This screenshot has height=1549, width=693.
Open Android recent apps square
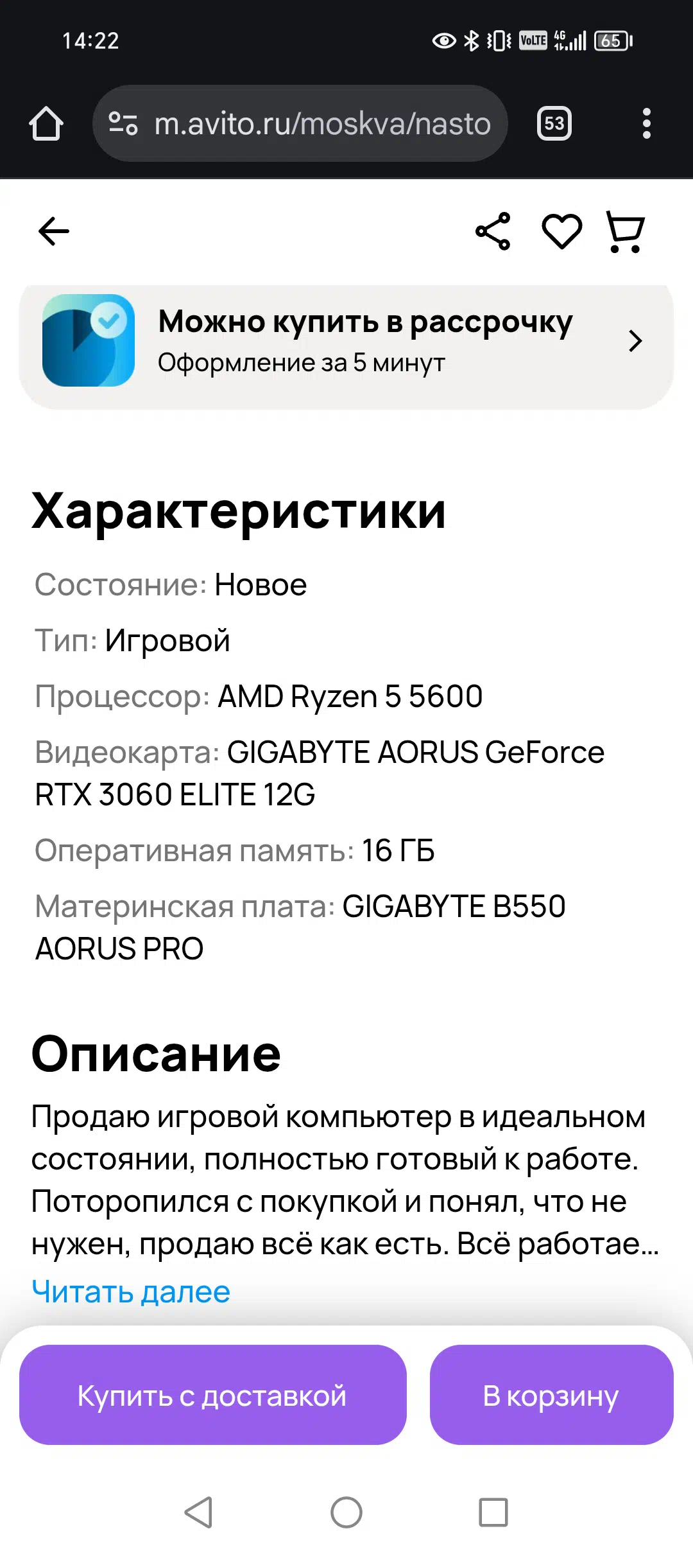(x=493, y=1512)
